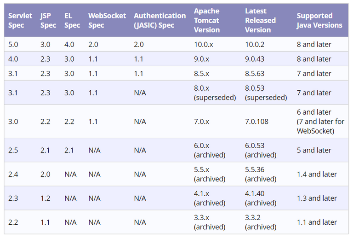Click the 10.0.2 released version cell
This screenshot has height=239, width=353.
click(x=255, y=44)
